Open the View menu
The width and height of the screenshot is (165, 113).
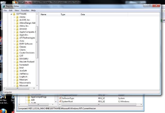[17, 10]
